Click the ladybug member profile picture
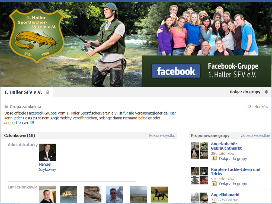 pyautogui.click(x=69, y=194)
